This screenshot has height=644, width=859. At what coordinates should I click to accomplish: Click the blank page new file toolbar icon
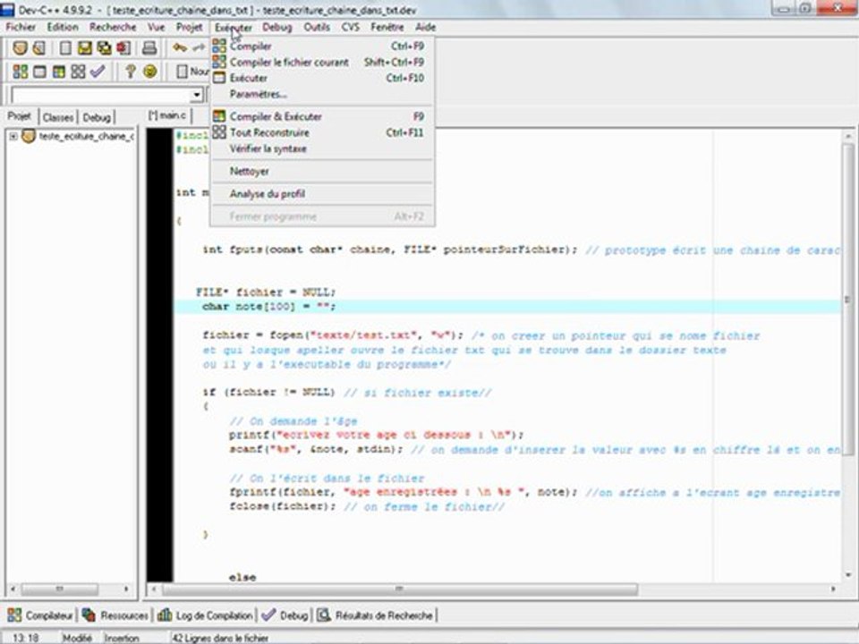coord(65,48)
